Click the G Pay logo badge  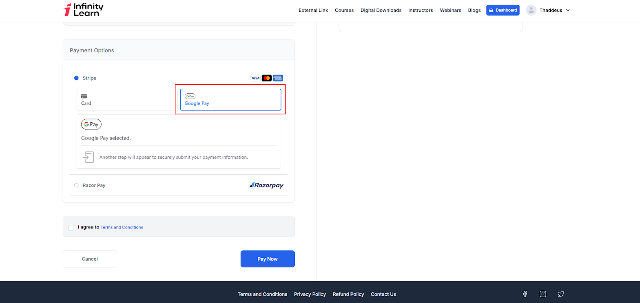[91, 124]
